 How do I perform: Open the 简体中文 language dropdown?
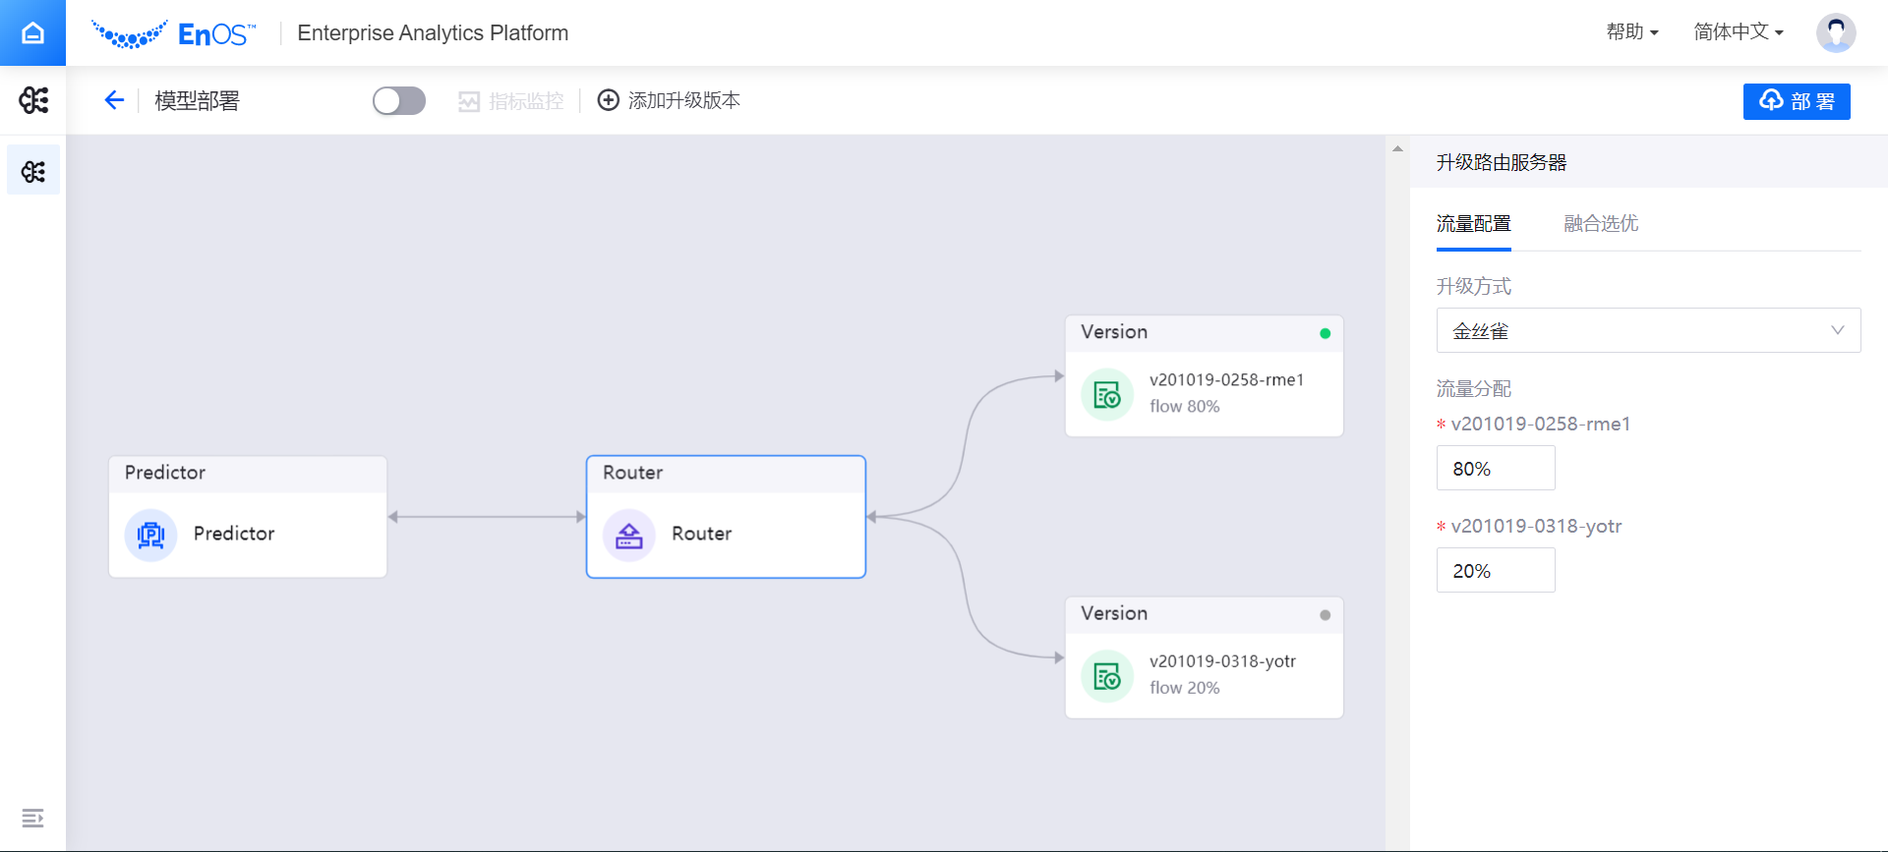point(1738,32)
